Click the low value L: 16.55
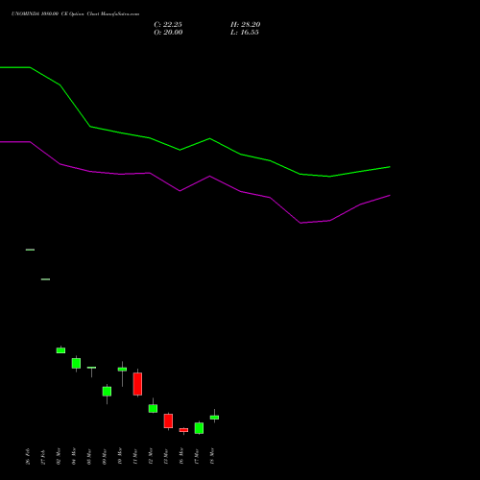The height and width of the screenshot is (480, 480). (x=245, y=33)
